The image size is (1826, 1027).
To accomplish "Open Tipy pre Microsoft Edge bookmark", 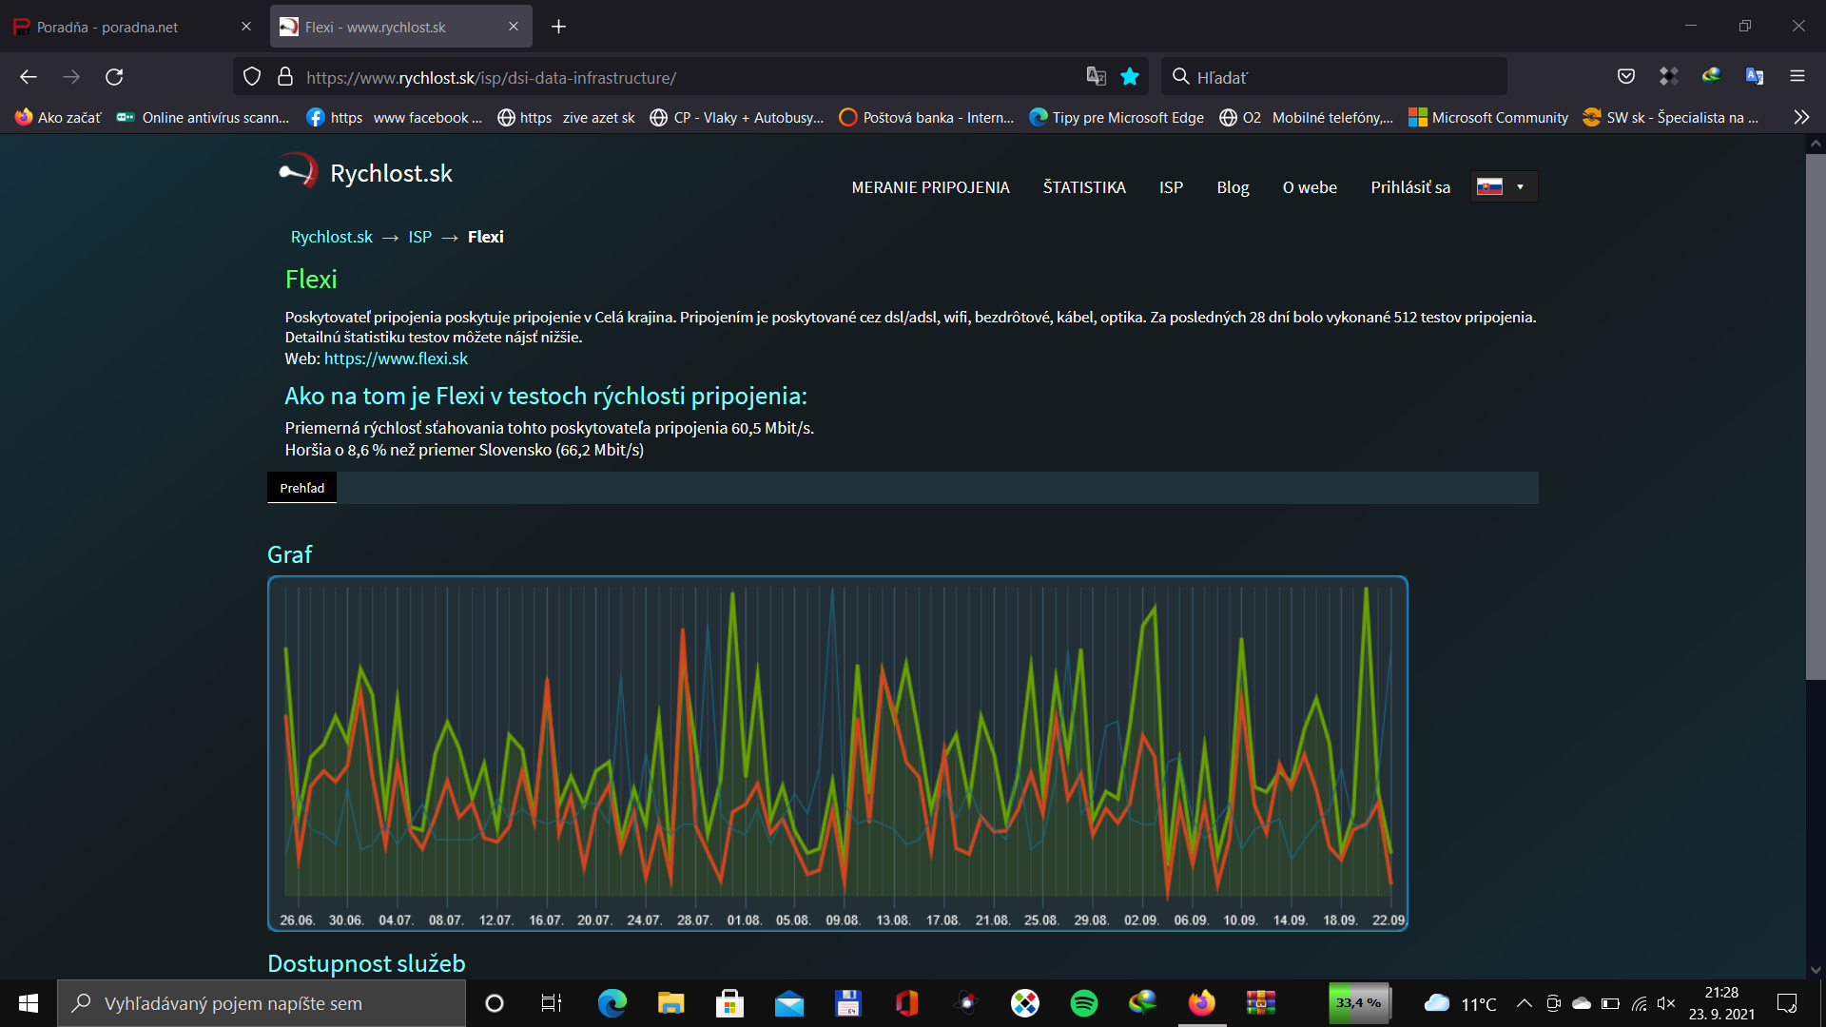I will tap(1117, 117).
